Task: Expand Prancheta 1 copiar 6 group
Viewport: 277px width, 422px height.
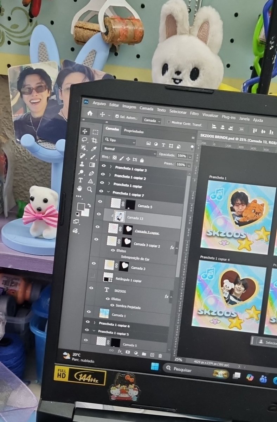Action: pyautogui.click(x=95, y=322)
